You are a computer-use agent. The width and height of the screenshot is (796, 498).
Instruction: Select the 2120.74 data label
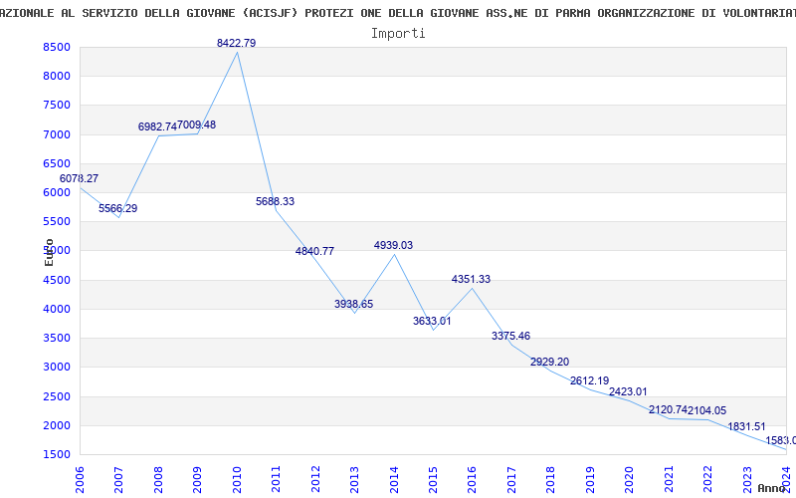click(x=668, y=410)
